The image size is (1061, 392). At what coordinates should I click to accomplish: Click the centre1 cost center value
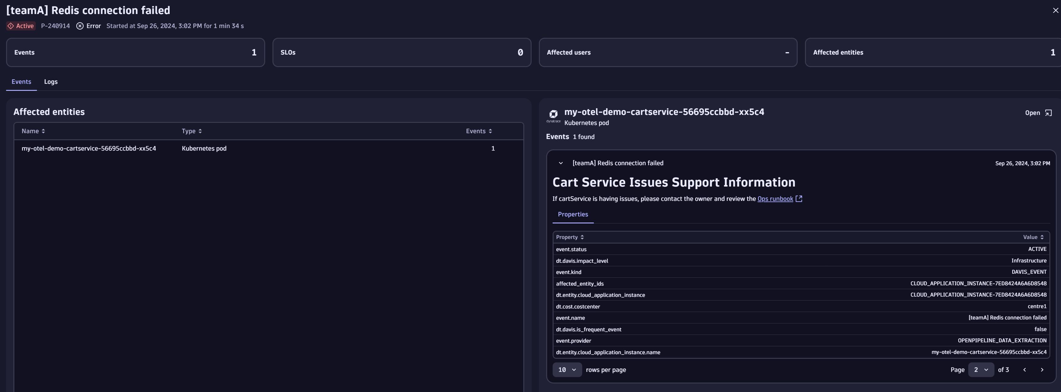click(1037, 306)
